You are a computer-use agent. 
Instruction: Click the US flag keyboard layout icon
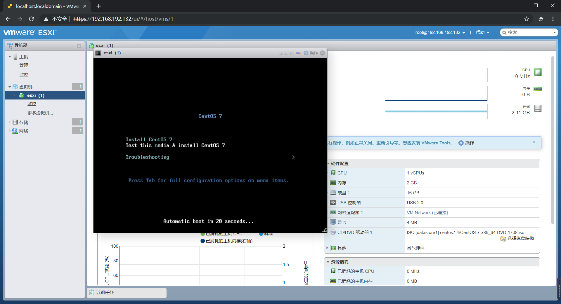click(x=298, y=53)
